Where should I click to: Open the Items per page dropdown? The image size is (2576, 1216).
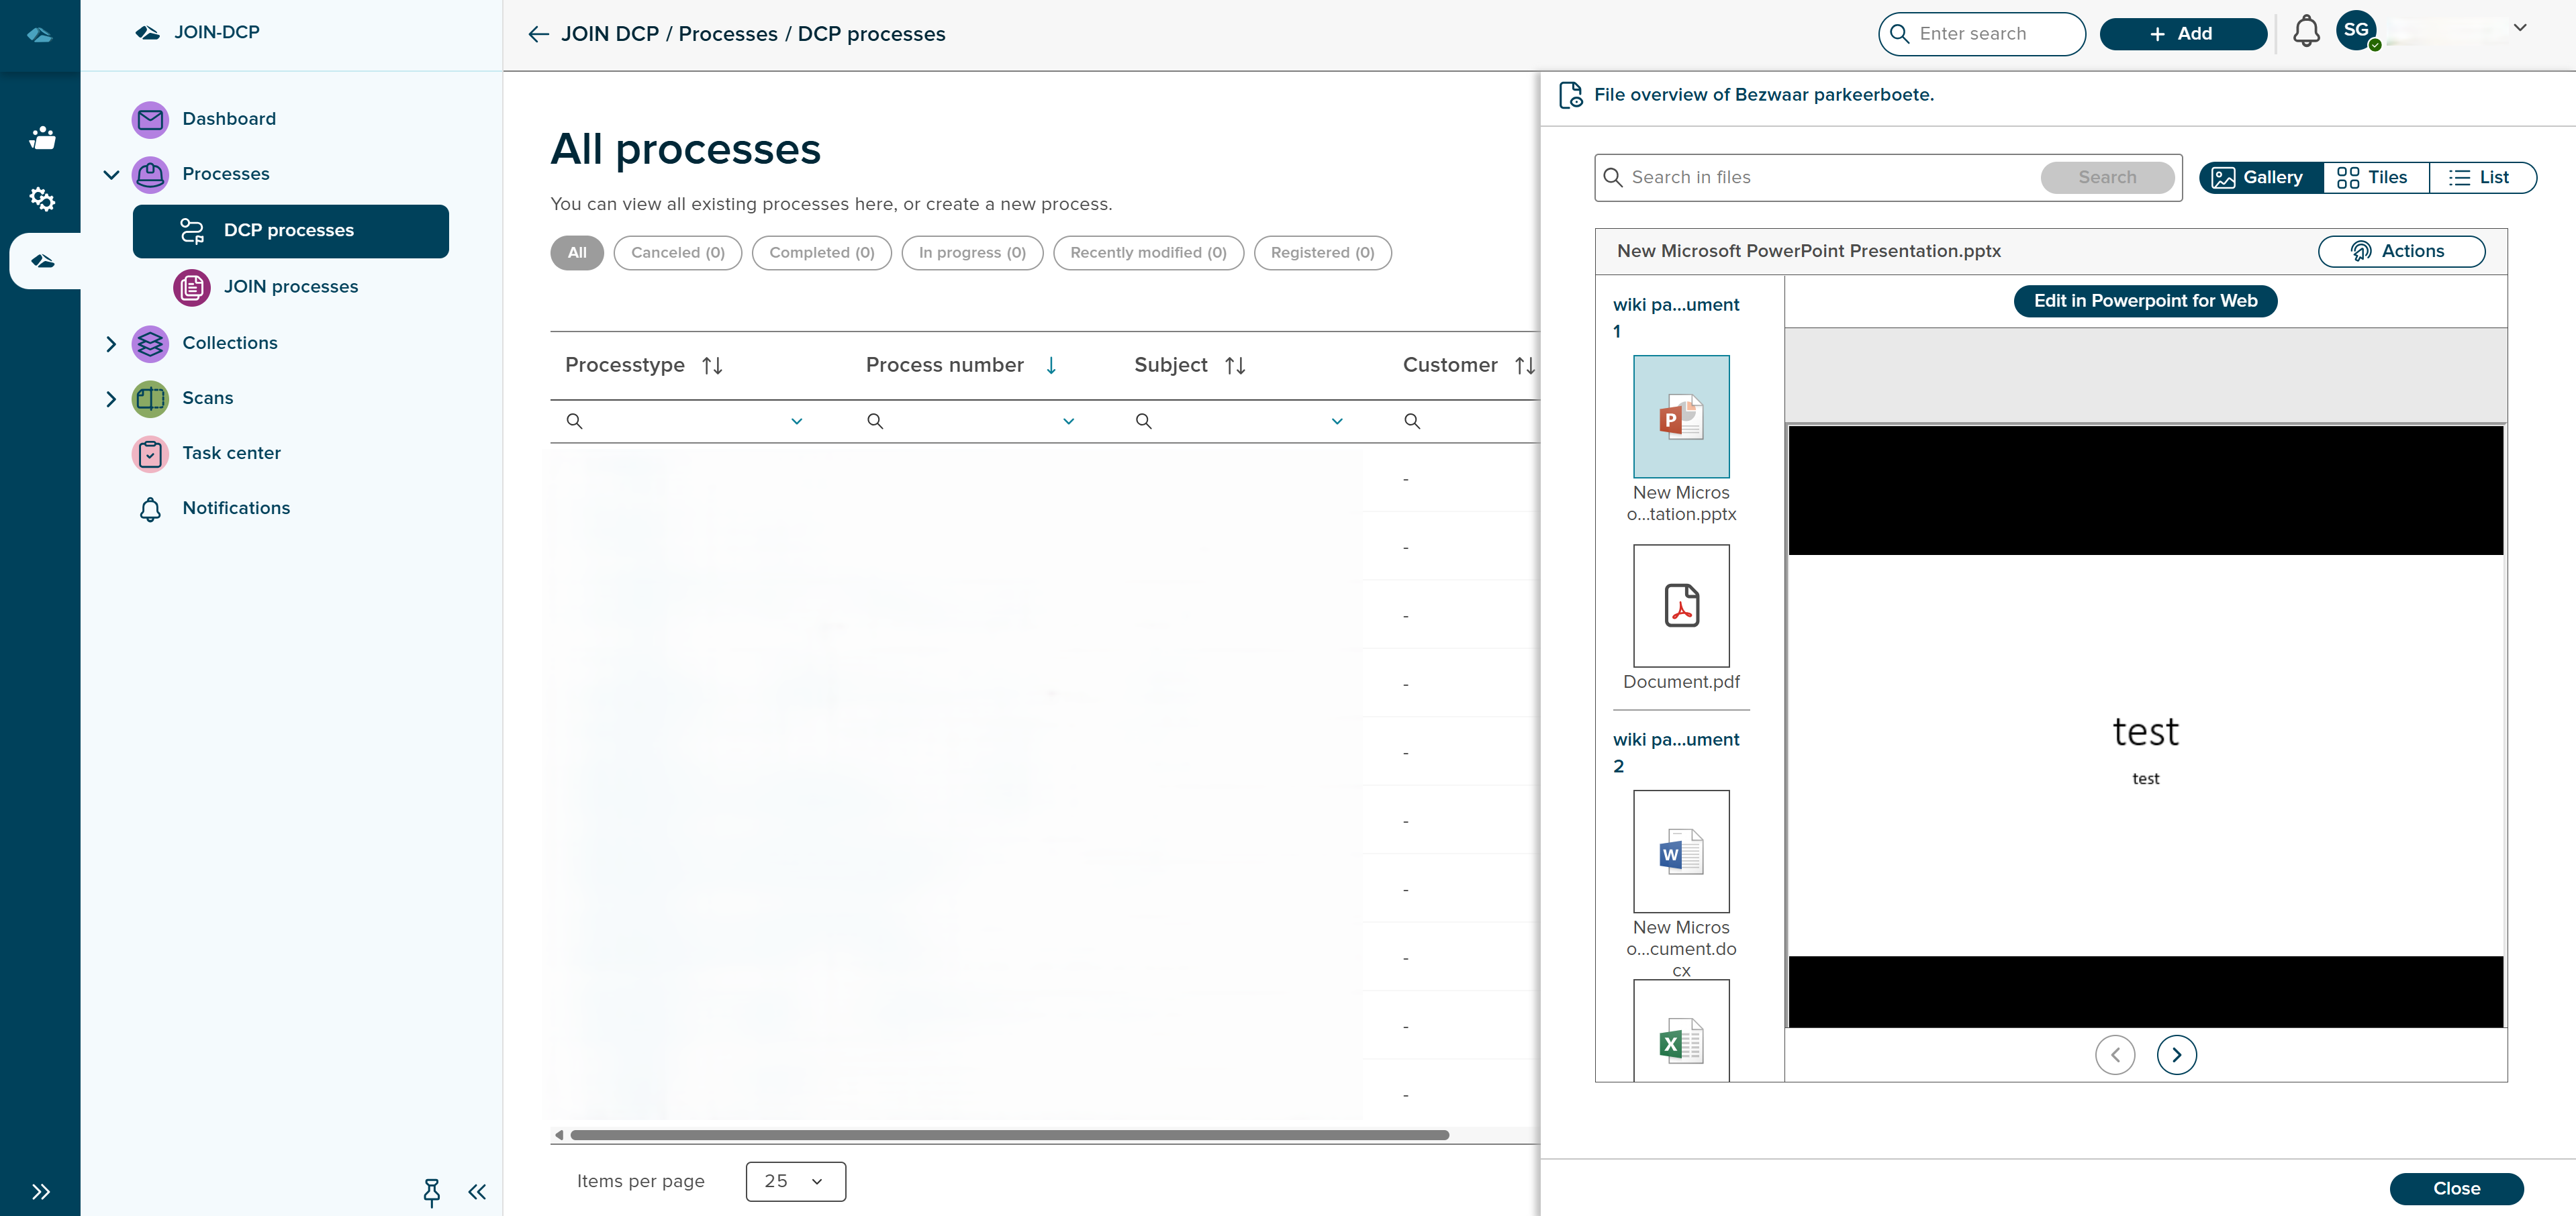pyautogui.click(x=795, y=1181)
